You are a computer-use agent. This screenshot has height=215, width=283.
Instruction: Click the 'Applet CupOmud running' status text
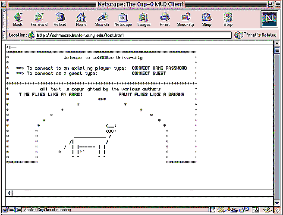(47, 209)
